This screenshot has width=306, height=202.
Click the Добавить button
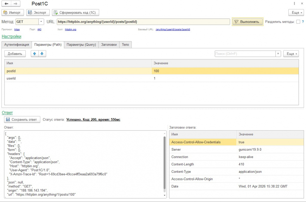click(x=15, y=54)
